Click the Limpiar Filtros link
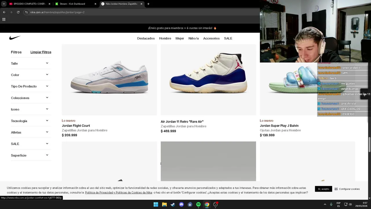This screenshot has width=371, height=209. click(x=41, y=52)
